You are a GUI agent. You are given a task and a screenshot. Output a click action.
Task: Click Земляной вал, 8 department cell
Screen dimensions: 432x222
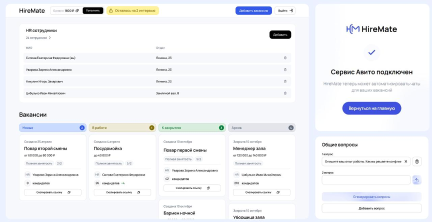167,93
